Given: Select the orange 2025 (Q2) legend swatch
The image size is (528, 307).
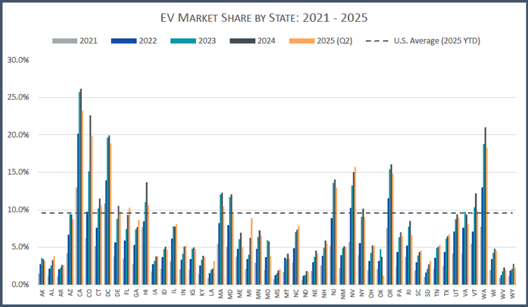Looking at the screenshot, I should [302, 41].
